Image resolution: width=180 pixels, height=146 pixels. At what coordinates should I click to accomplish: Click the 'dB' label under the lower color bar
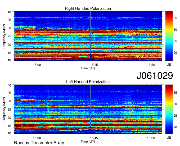(169, 137)
